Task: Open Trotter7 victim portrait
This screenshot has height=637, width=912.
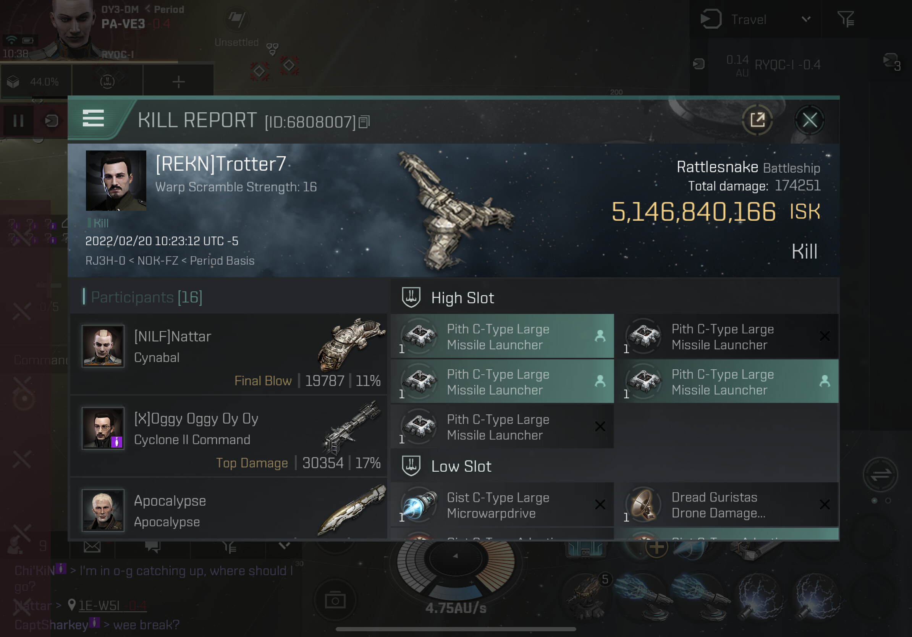Action: (116, 180)
